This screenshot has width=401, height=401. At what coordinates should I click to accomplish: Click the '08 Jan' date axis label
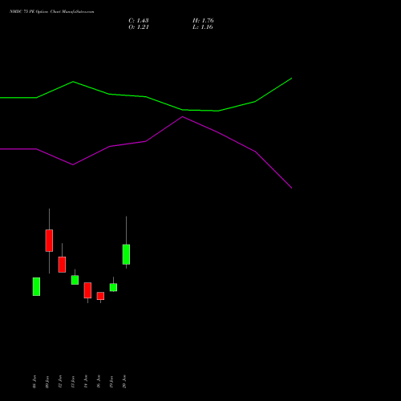[x=34, y=382]
